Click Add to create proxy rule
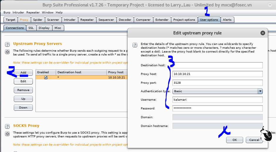This screenshot has width=276, height=152. coord(23,72)
